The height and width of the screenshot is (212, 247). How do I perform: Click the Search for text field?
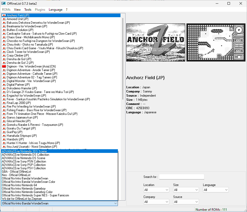182,177
